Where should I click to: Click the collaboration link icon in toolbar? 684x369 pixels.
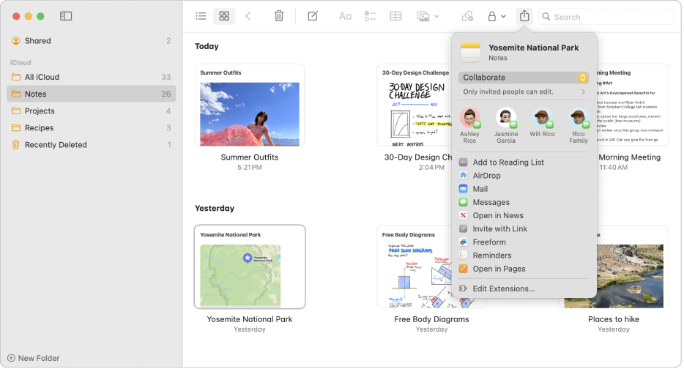(x=467, y=16)
